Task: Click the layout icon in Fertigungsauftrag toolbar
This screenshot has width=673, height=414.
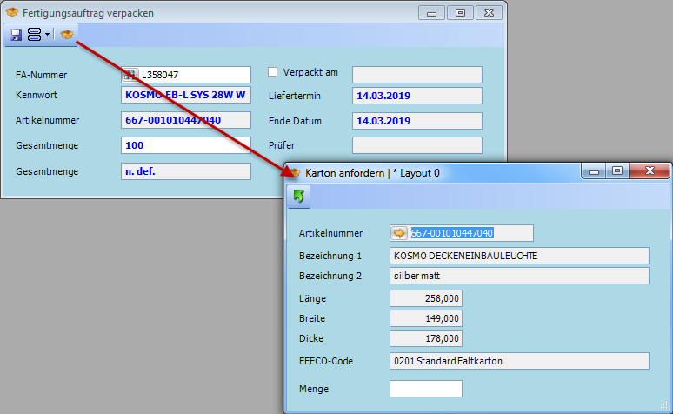Action: point(34,35)
